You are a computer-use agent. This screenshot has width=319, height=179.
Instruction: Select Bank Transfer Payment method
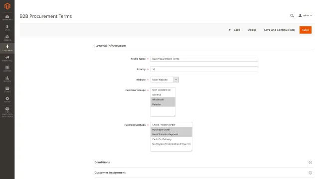pyautogui.click(x=171, y=134)
